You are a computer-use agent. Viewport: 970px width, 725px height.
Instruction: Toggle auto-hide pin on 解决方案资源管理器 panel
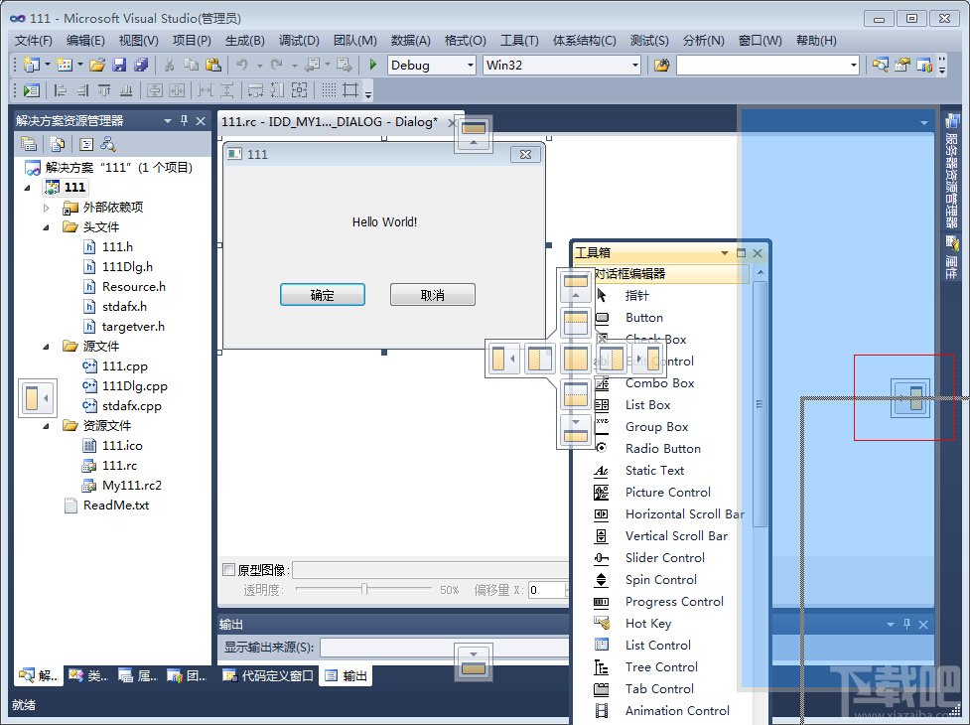[184, 120]
